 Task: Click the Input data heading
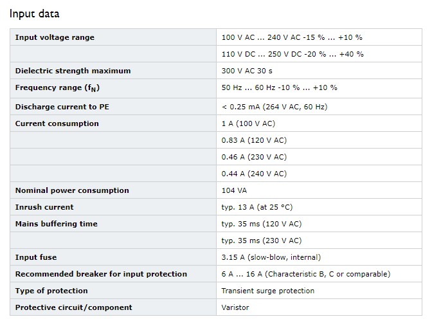[35, 14]
